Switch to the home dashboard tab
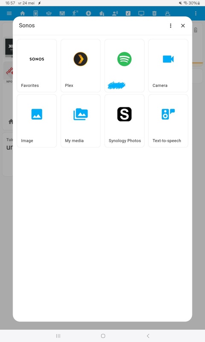 (23, 13)
